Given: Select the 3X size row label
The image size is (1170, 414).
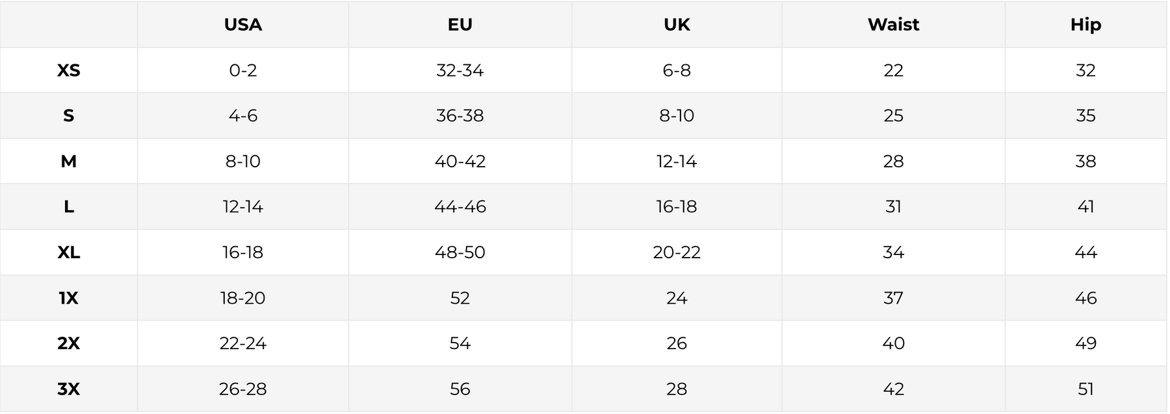Looking at the screenshot, I should (68, 389).
